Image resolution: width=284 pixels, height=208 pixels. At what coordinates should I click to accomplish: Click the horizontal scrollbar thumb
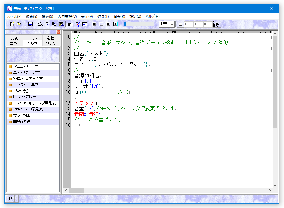click(76, 191)
